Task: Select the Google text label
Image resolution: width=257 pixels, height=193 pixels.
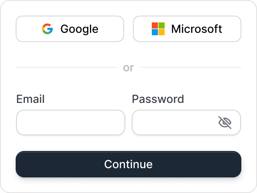Action: (80, 29)
